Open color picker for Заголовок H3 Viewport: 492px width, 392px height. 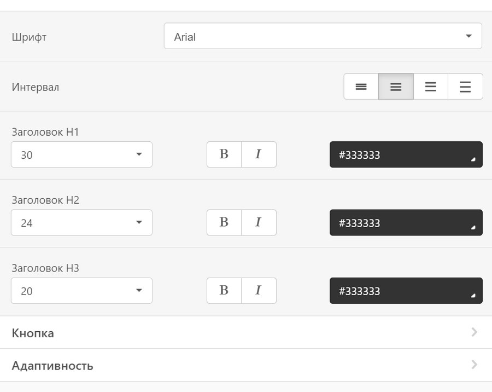coord(406,290)
